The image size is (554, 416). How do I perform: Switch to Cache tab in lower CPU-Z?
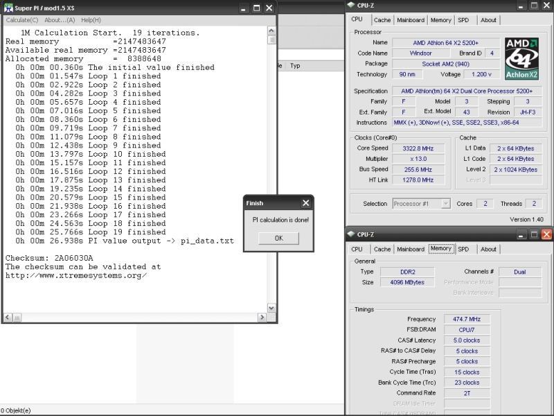(382, 250)
